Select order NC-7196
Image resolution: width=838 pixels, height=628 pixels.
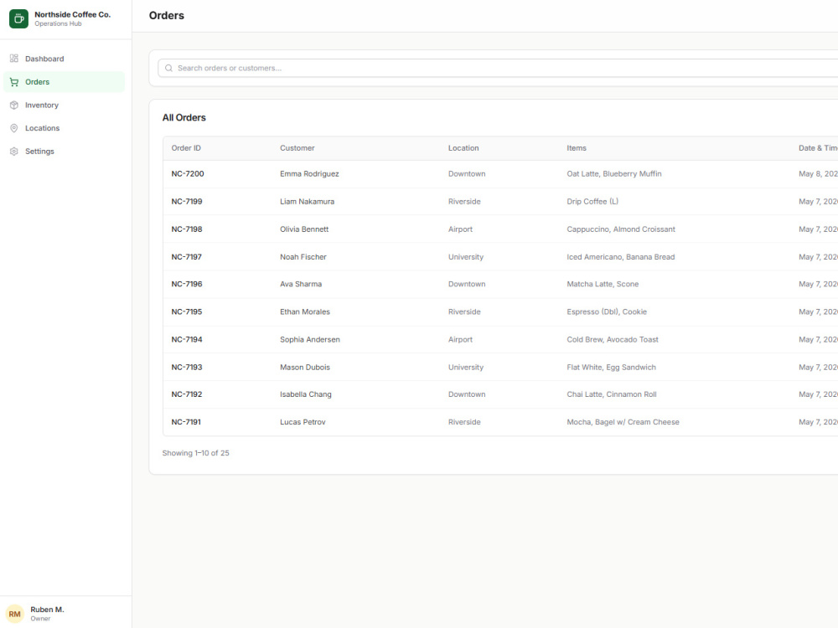pos(187,284)
